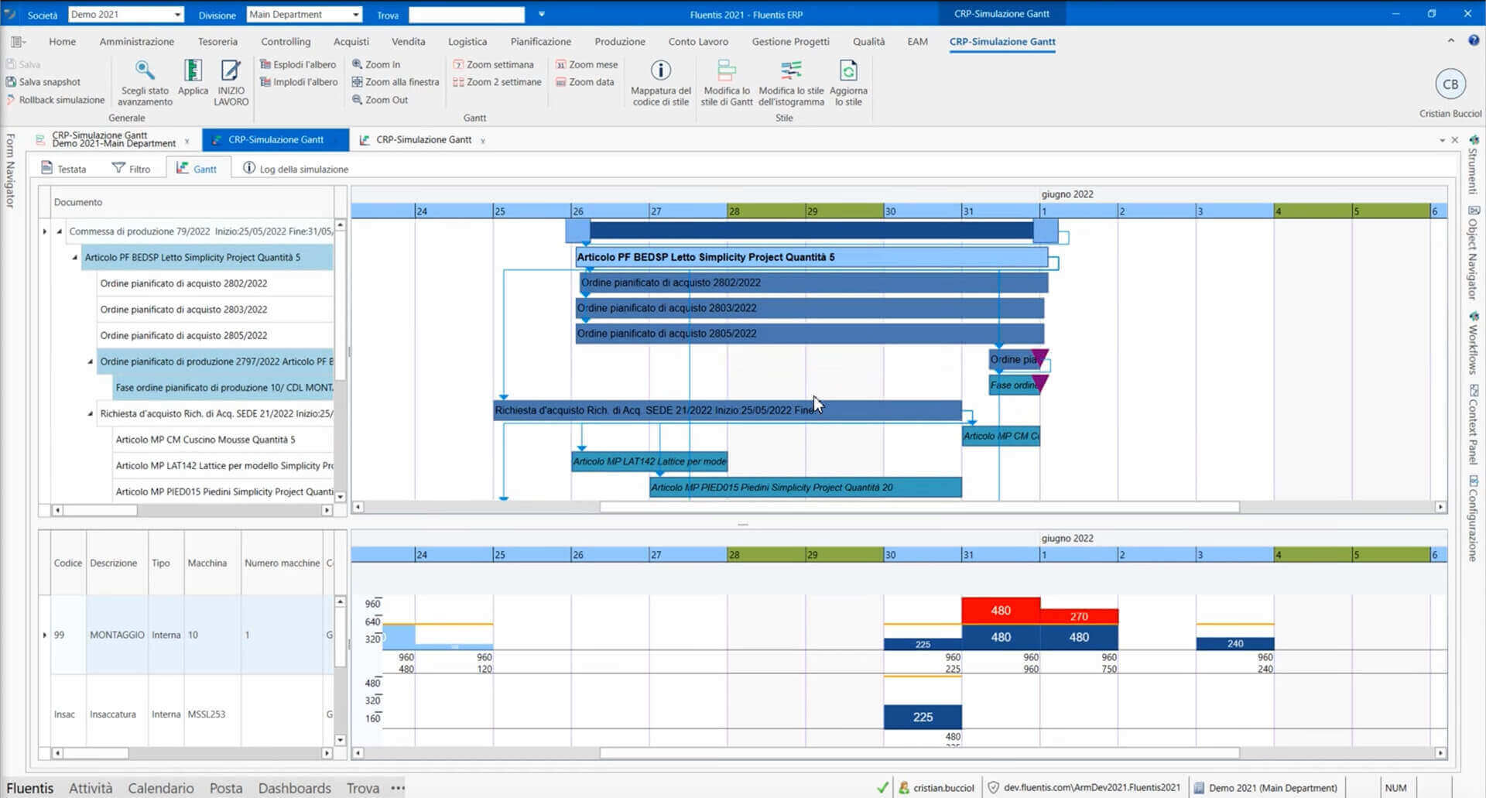Click the Insaccatura 225 histogram bar
This screenshot has height=798, width=1486.
point(923,717)
